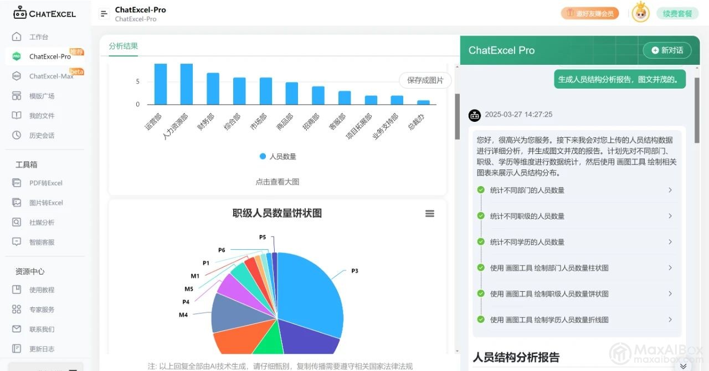Click 邀好友赚会员 button
The width and height of the screenshot is (709, 371).
pyautogui.click(x=590, y=13)
